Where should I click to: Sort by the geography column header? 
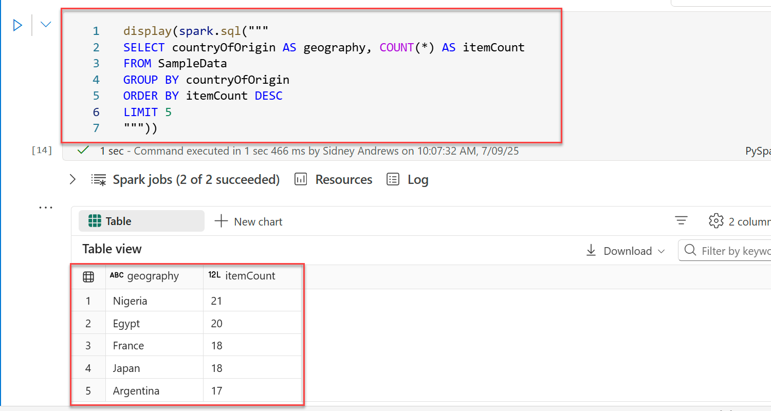[154, 276]
